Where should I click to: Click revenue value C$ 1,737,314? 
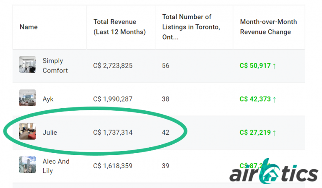113,132
